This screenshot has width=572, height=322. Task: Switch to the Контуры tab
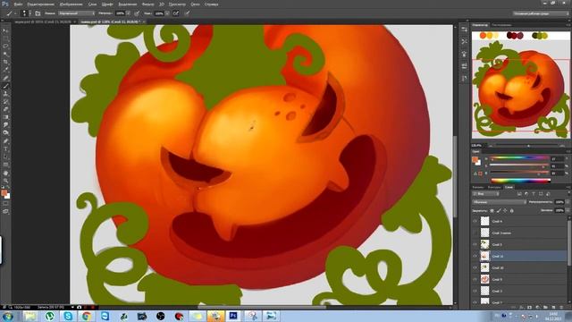494,187
